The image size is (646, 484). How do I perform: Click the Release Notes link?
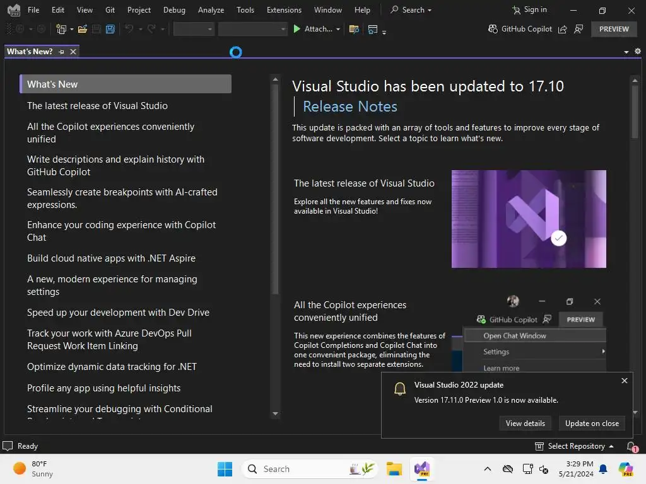[349, 107]
